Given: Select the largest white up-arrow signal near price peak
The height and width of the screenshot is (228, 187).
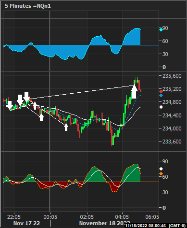Looking at the screenshot, I should coord(134,92).
